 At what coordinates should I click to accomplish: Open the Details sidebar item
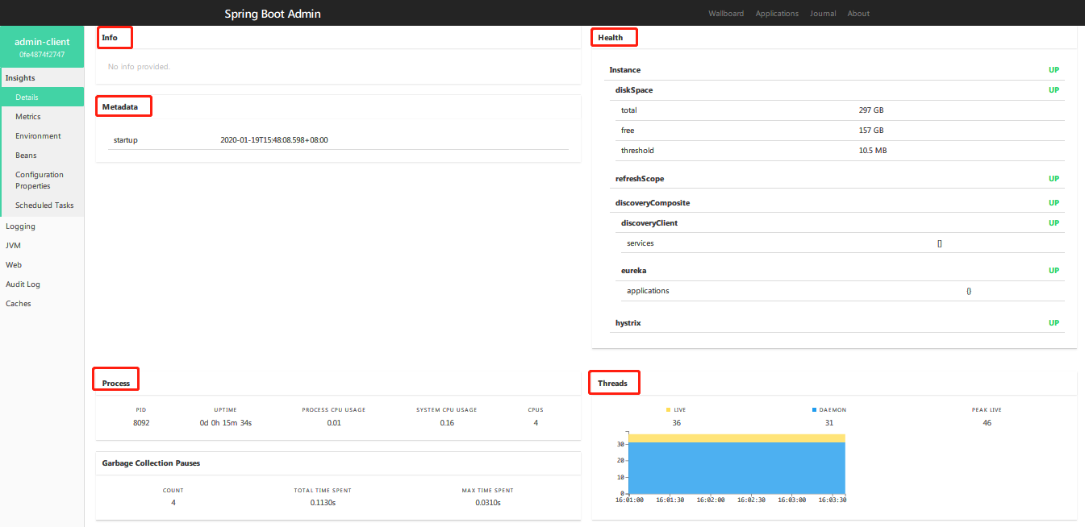(42, 98)
